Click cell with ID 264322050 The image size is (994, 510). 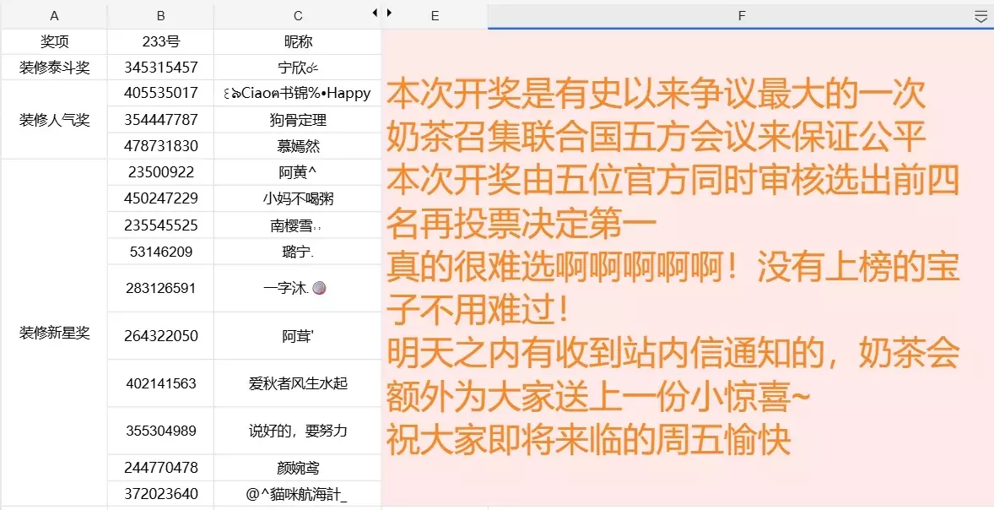(160, 335)
